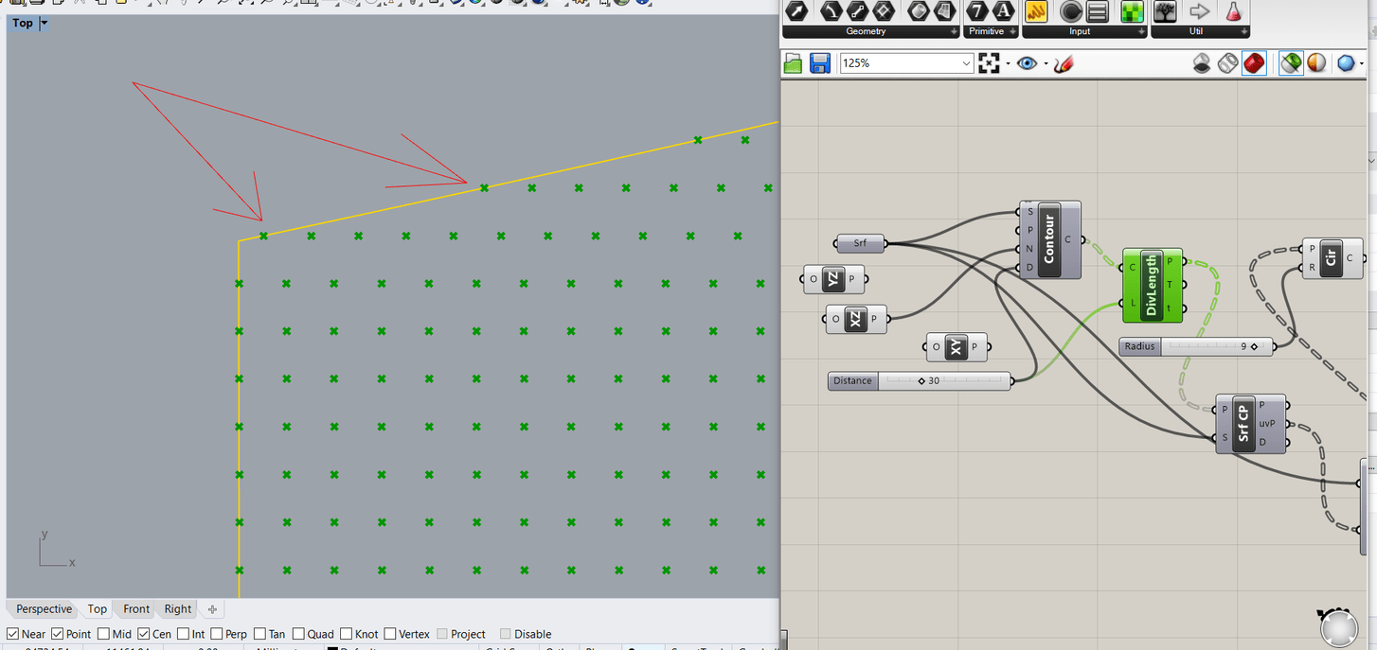Open a Grasshopper file with green folder icon
The height and width of the screenshot is (650, 1377).
click(794, 63)
